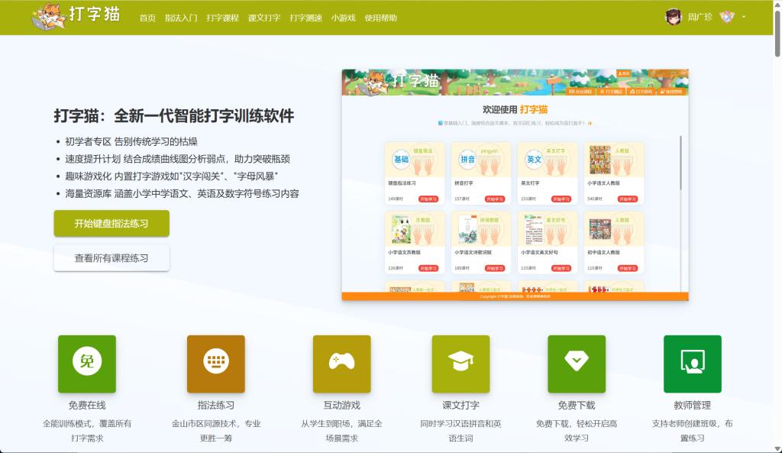Click the 指法练习 keyboard icon
This screenshot has height=453, width=782.
pos(215,364)
